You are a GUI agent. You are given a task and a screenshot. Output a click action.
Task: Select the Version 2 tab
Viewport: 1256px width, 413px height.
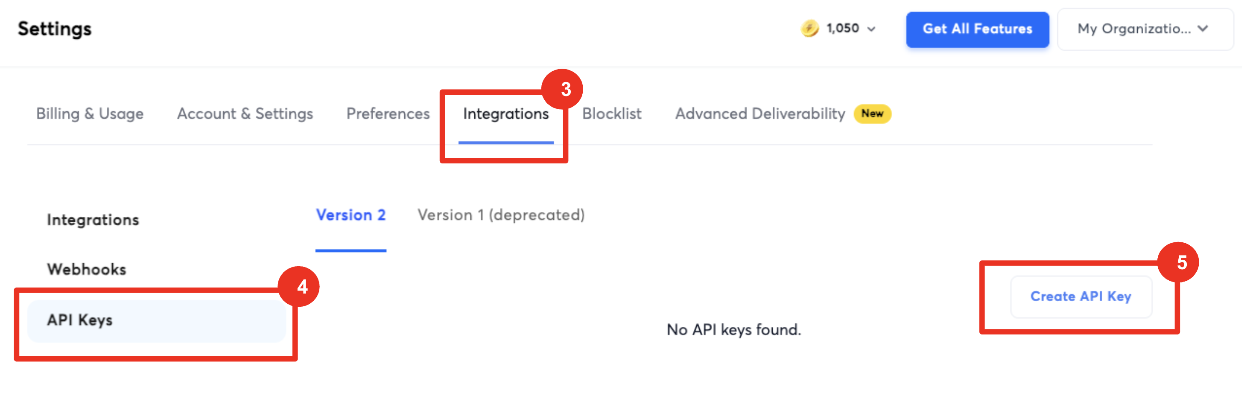(351, 215)
